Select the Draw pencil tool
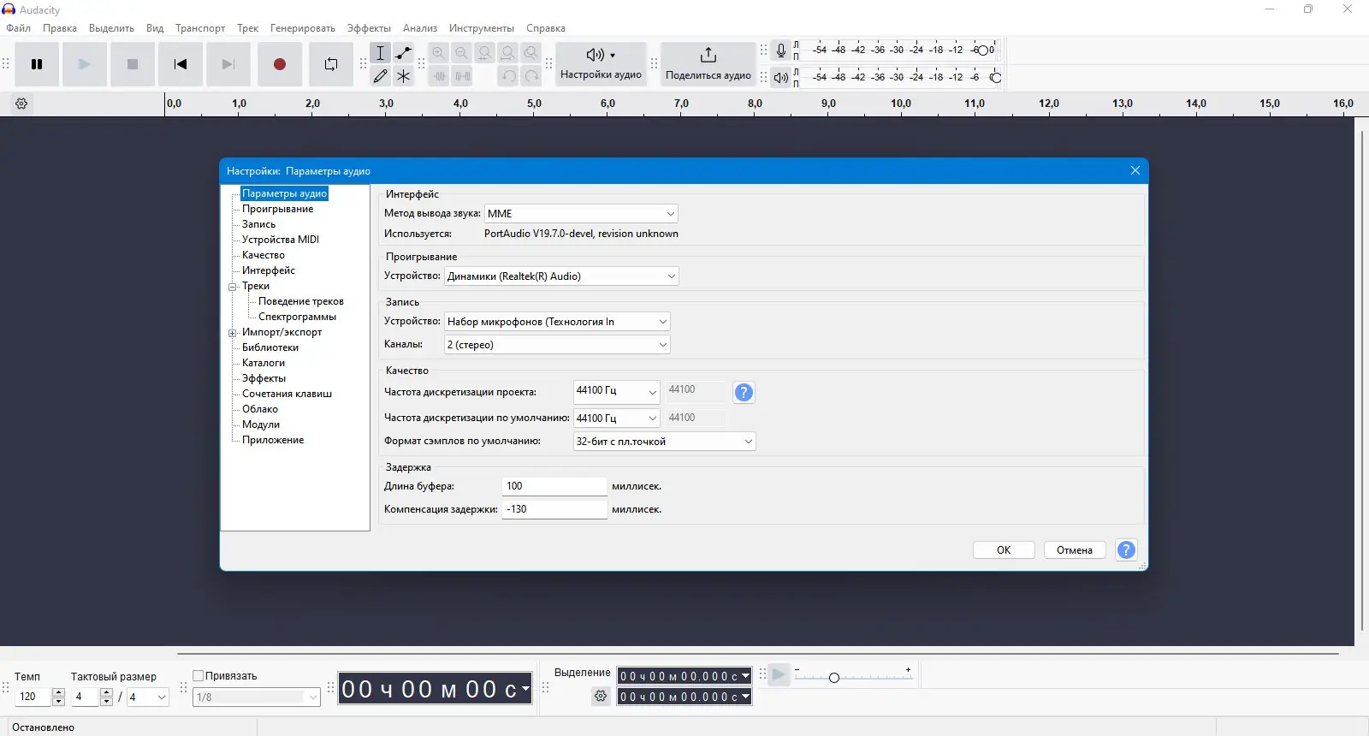 [381, 76]
